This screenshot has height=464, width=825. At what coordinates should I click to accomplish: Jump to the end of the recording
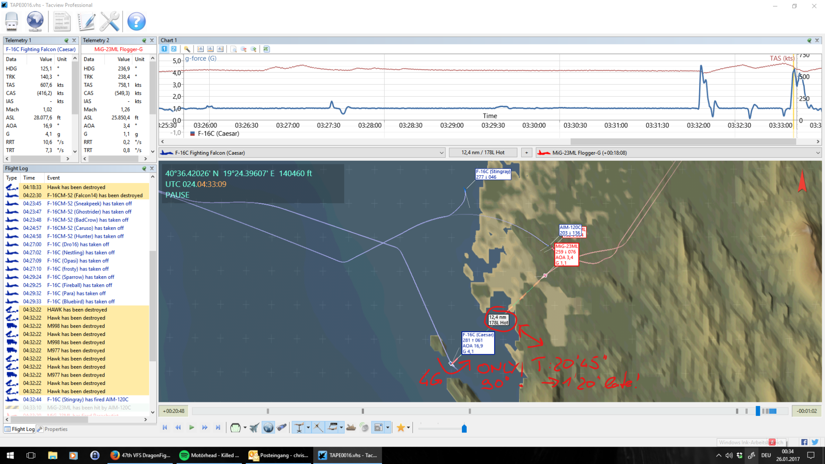coord(218,428)
